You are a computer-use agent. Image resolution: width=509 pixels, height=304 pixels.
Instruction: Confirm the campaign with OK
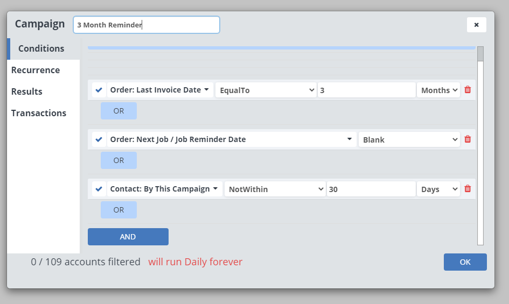[x=465, y=262]
